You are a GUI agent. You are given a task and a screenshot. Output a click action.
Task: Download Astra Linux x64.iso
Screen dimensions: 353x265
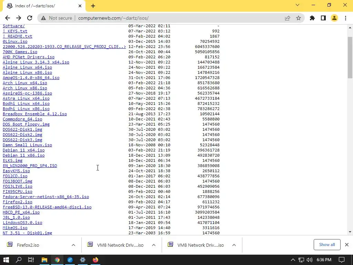[x=26, y=98]
